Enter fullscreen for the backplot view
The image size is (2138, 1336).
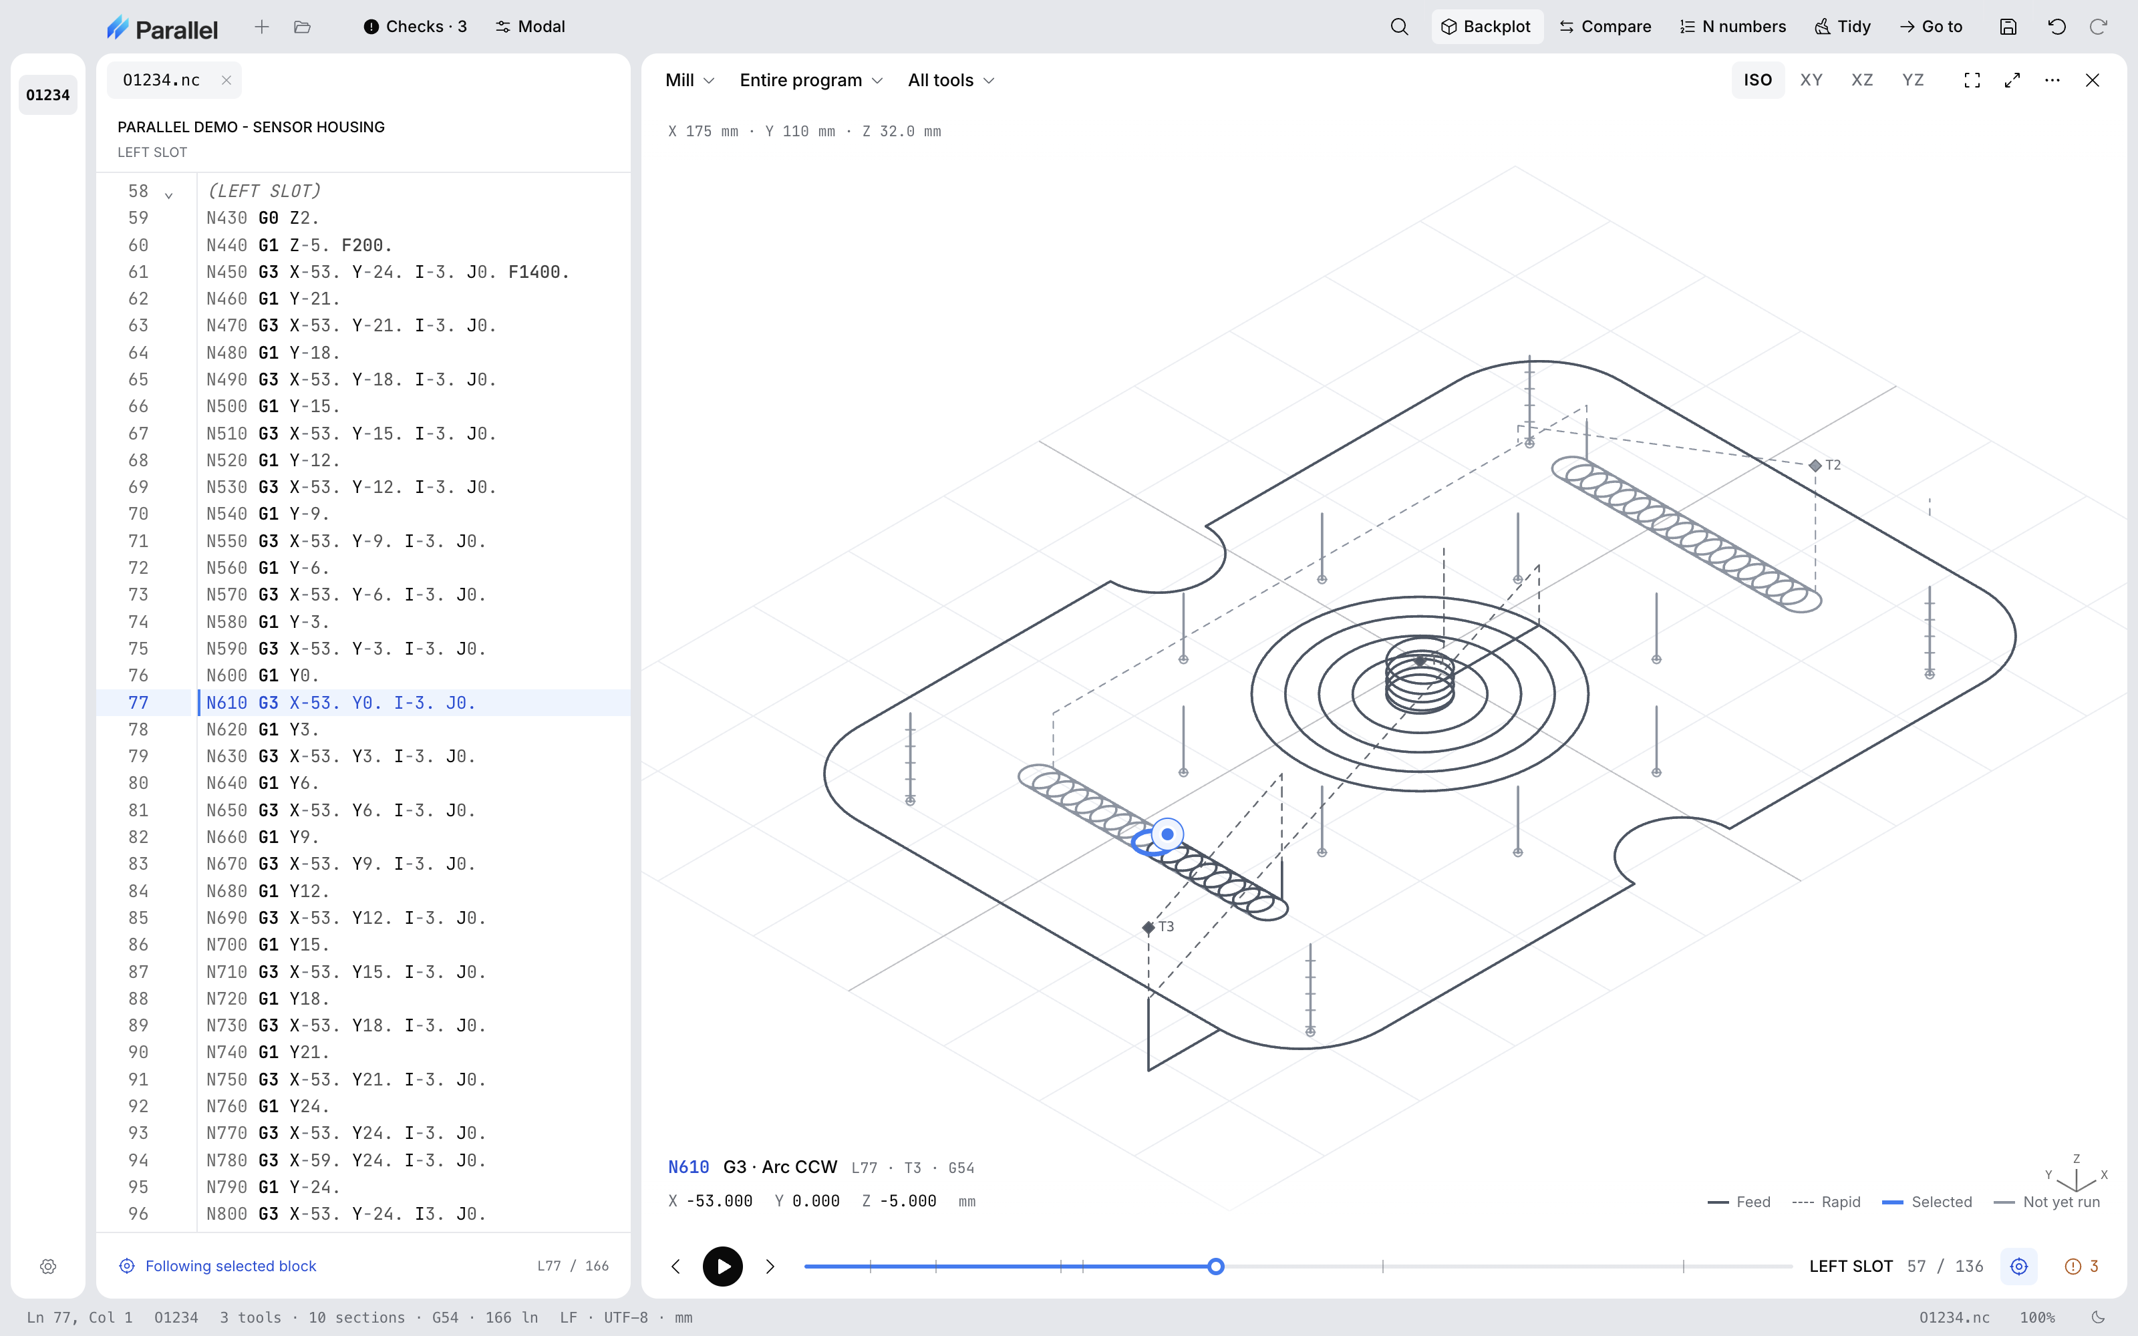[x=1972, y=80]
